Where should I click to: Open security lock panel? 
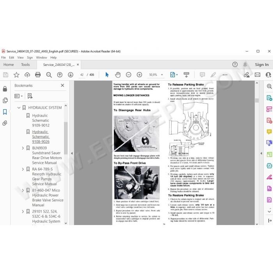[5, 89]
